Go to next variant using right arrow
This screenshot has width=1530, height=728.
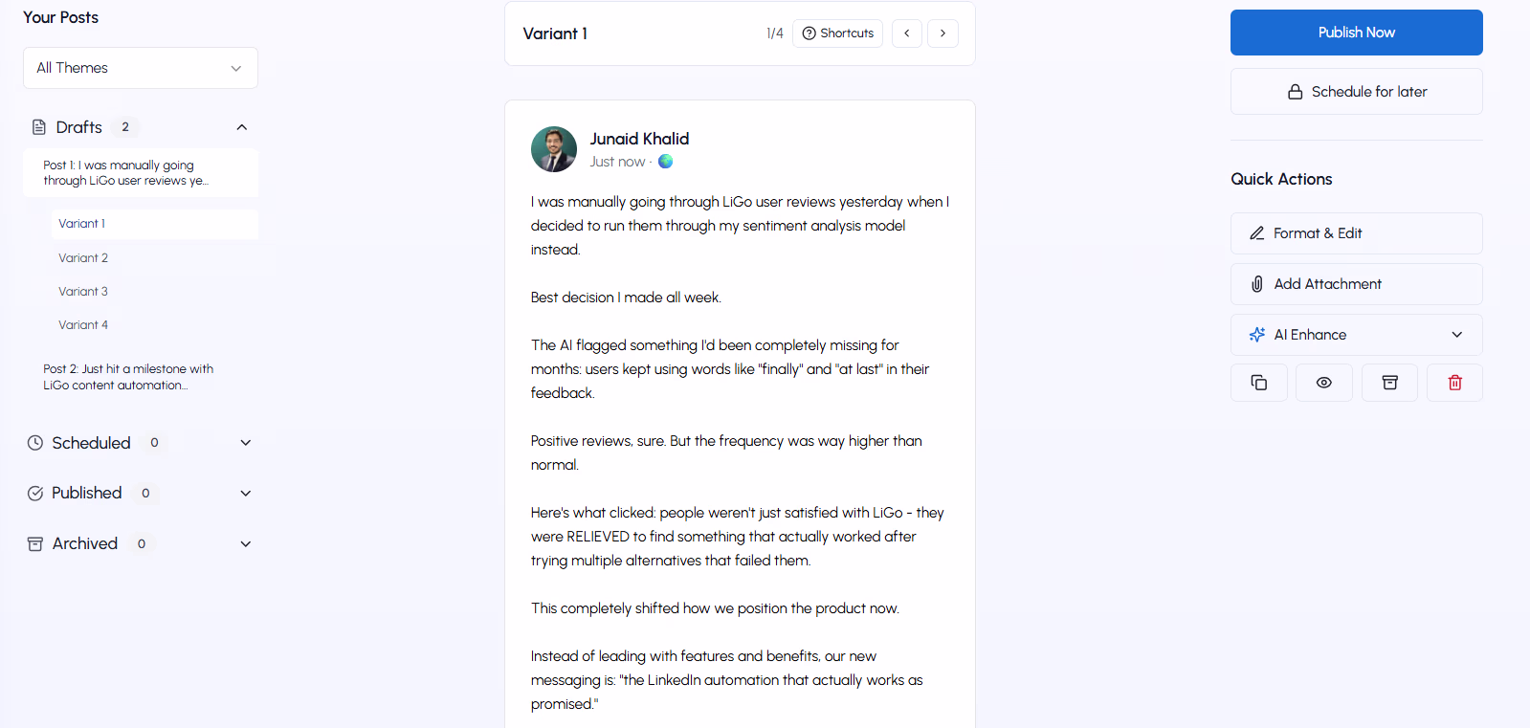[x=942, y=33]
